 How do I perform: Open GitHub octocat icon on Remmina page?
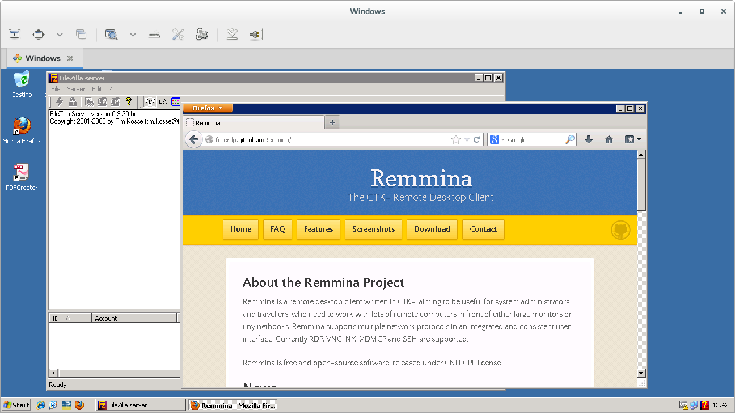coord(620,229)
